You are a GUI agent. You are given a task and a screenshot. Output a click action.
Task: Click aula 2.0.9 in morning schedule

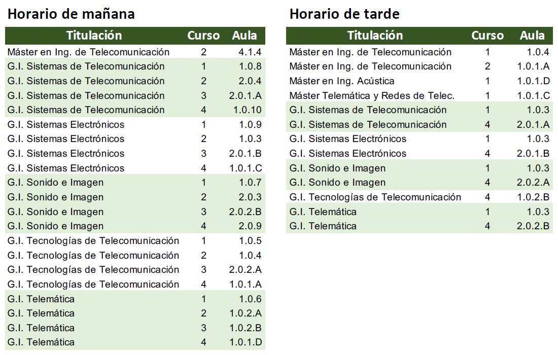tap(250, 226)
